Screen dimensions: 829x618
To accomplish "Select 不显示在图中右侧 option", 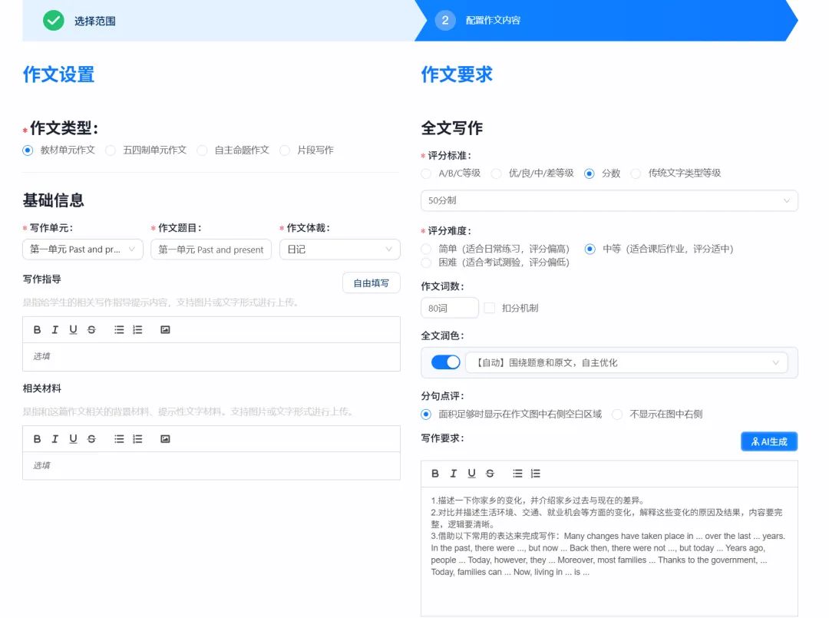I will pyautogui.click(x=617, y=414).
